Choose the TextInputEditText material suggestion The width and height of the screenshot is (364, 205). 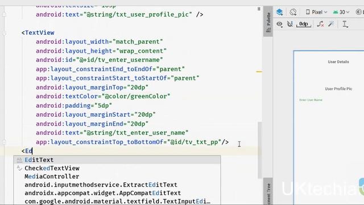[x=117, y=201]
